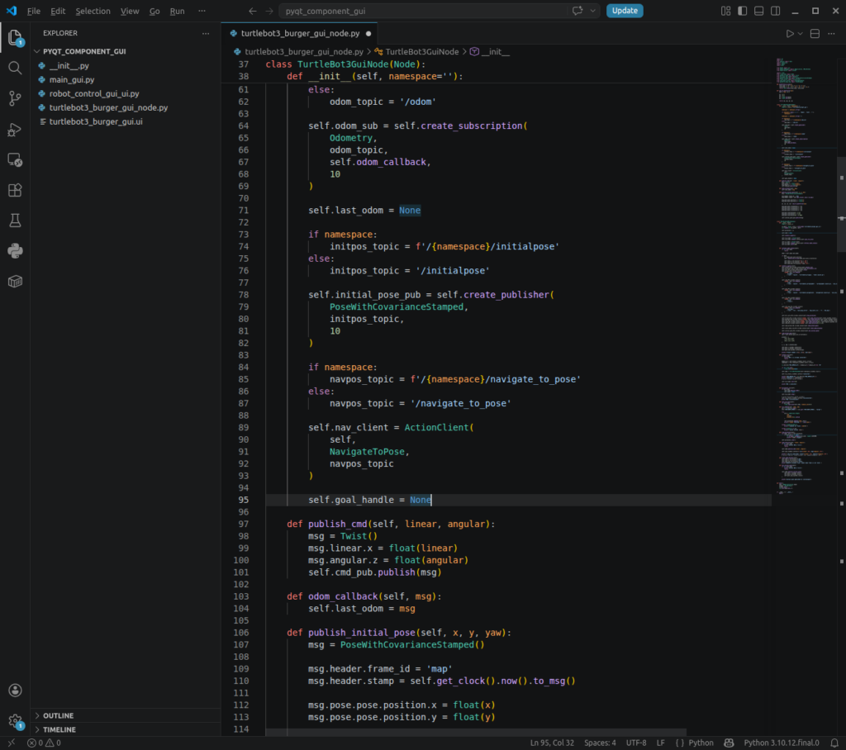Open the Edit menu

click(58, 11)
